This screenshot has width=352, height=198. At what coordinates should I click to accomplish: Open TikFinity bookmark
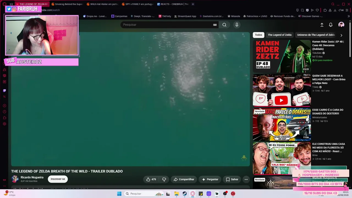tap(165, 16)
